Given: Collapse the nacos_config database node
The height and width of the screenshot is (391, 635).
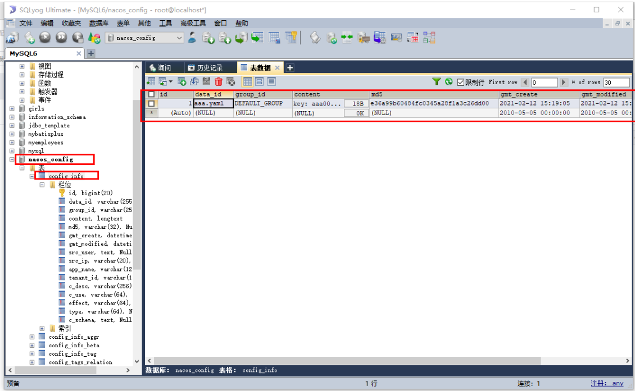Looking at the screenshot, I should 12,159.
